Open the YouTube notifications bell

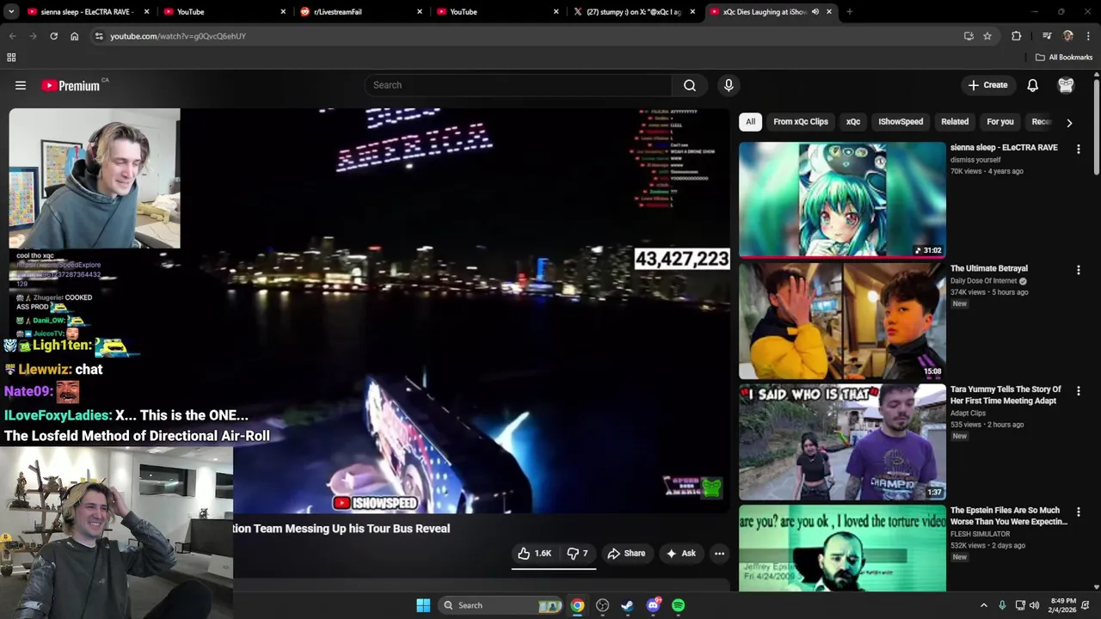tap(1032, 85)
